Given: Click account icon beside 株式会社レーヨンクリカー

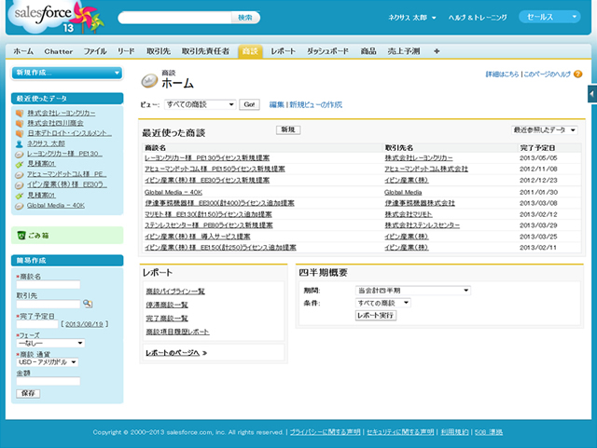Looking at the screenshot, I should (20, 114).
